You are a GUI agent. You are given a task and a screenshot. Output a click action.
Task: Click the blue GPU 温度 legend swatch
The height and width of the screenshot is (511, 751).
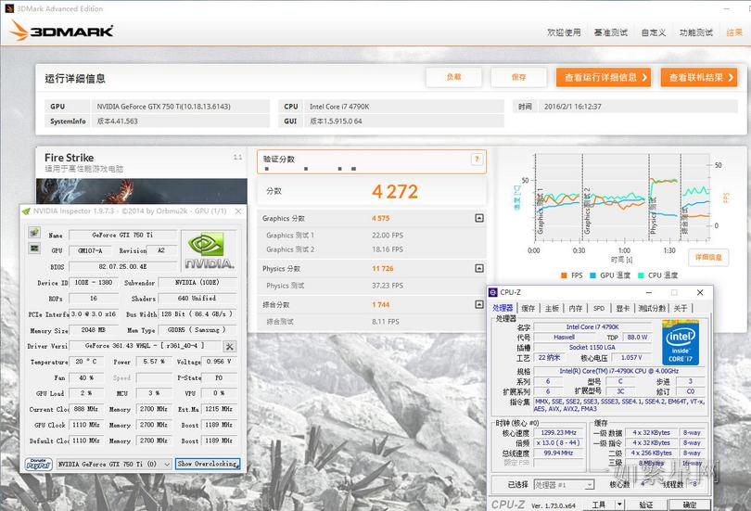[x=592, y=275]
